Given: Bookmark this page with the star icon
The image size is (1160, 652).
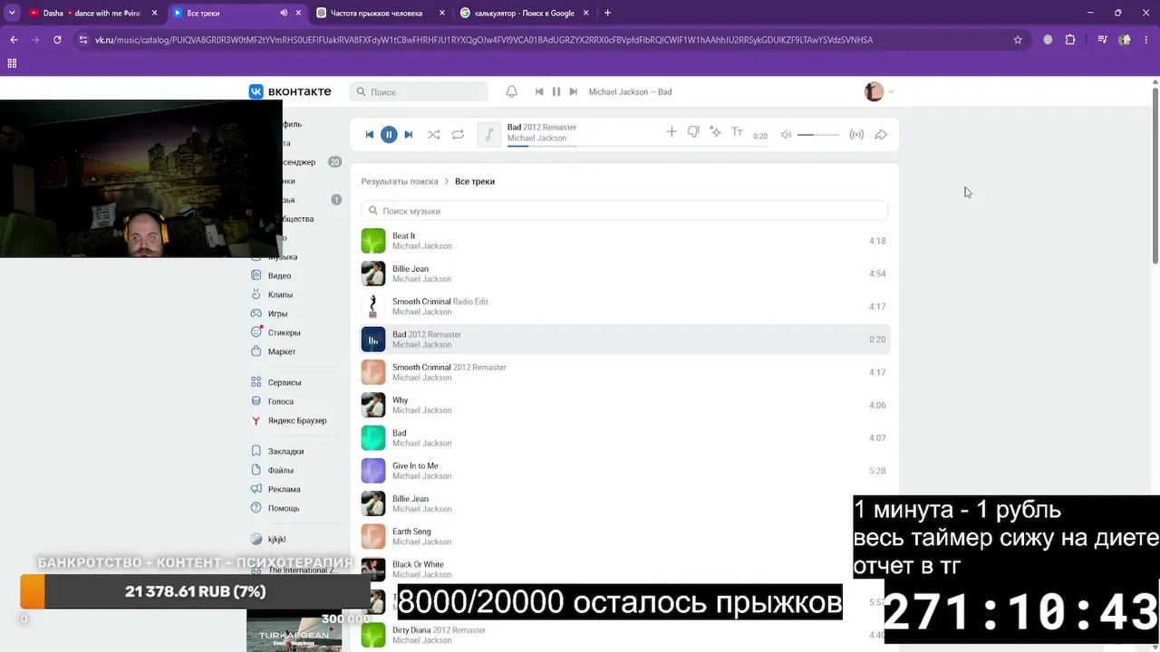Looking at the screenshot, I should 1018,40.
